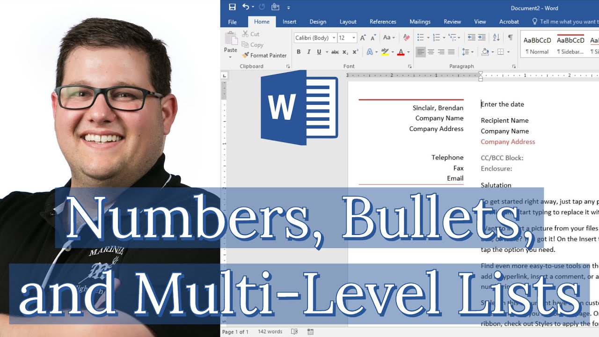This screenshot has width=599, height=337.
Task: Activate Format Painter
Action: 264,55
